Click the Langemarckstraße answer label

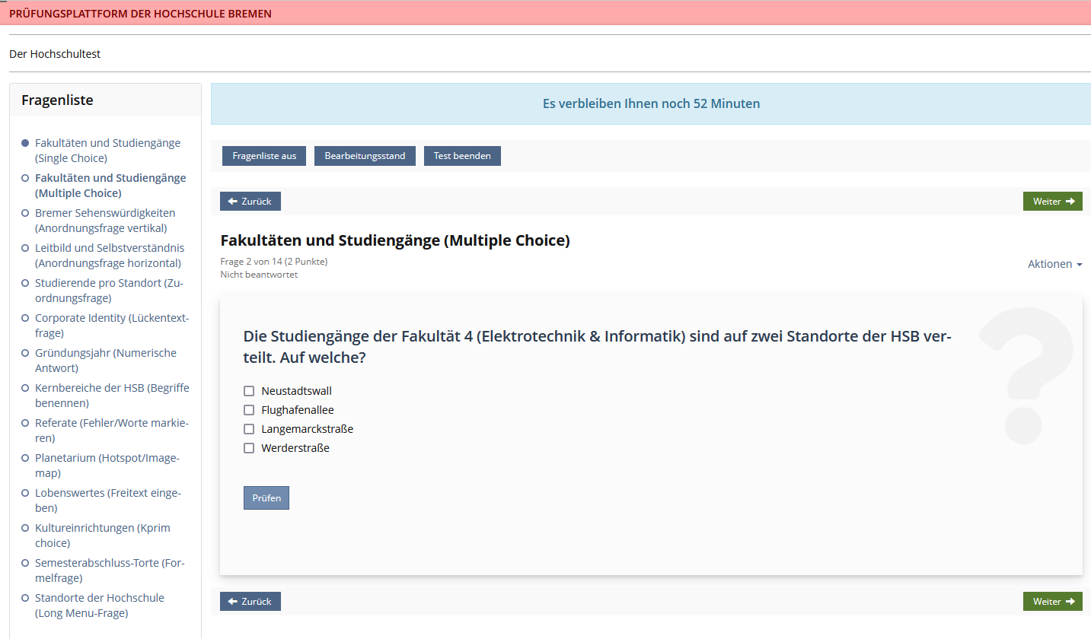click(x=307, y=429)
